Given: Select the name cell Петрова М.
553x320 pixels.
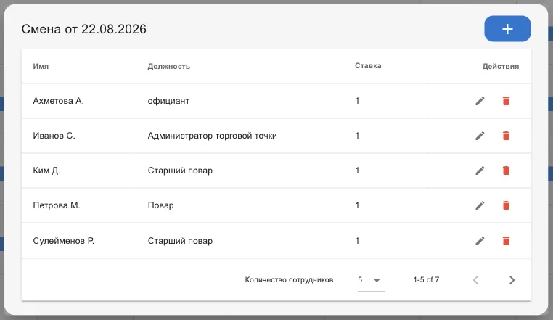Looking at the screenshot, I should click(x=57, y=205).
